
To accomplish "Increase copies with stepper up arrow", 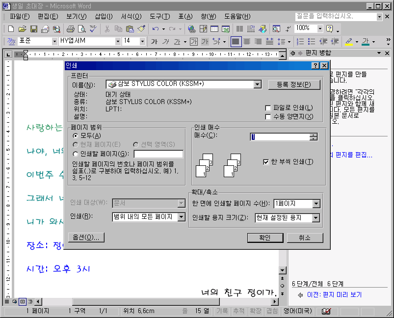I will pos(314,135).
